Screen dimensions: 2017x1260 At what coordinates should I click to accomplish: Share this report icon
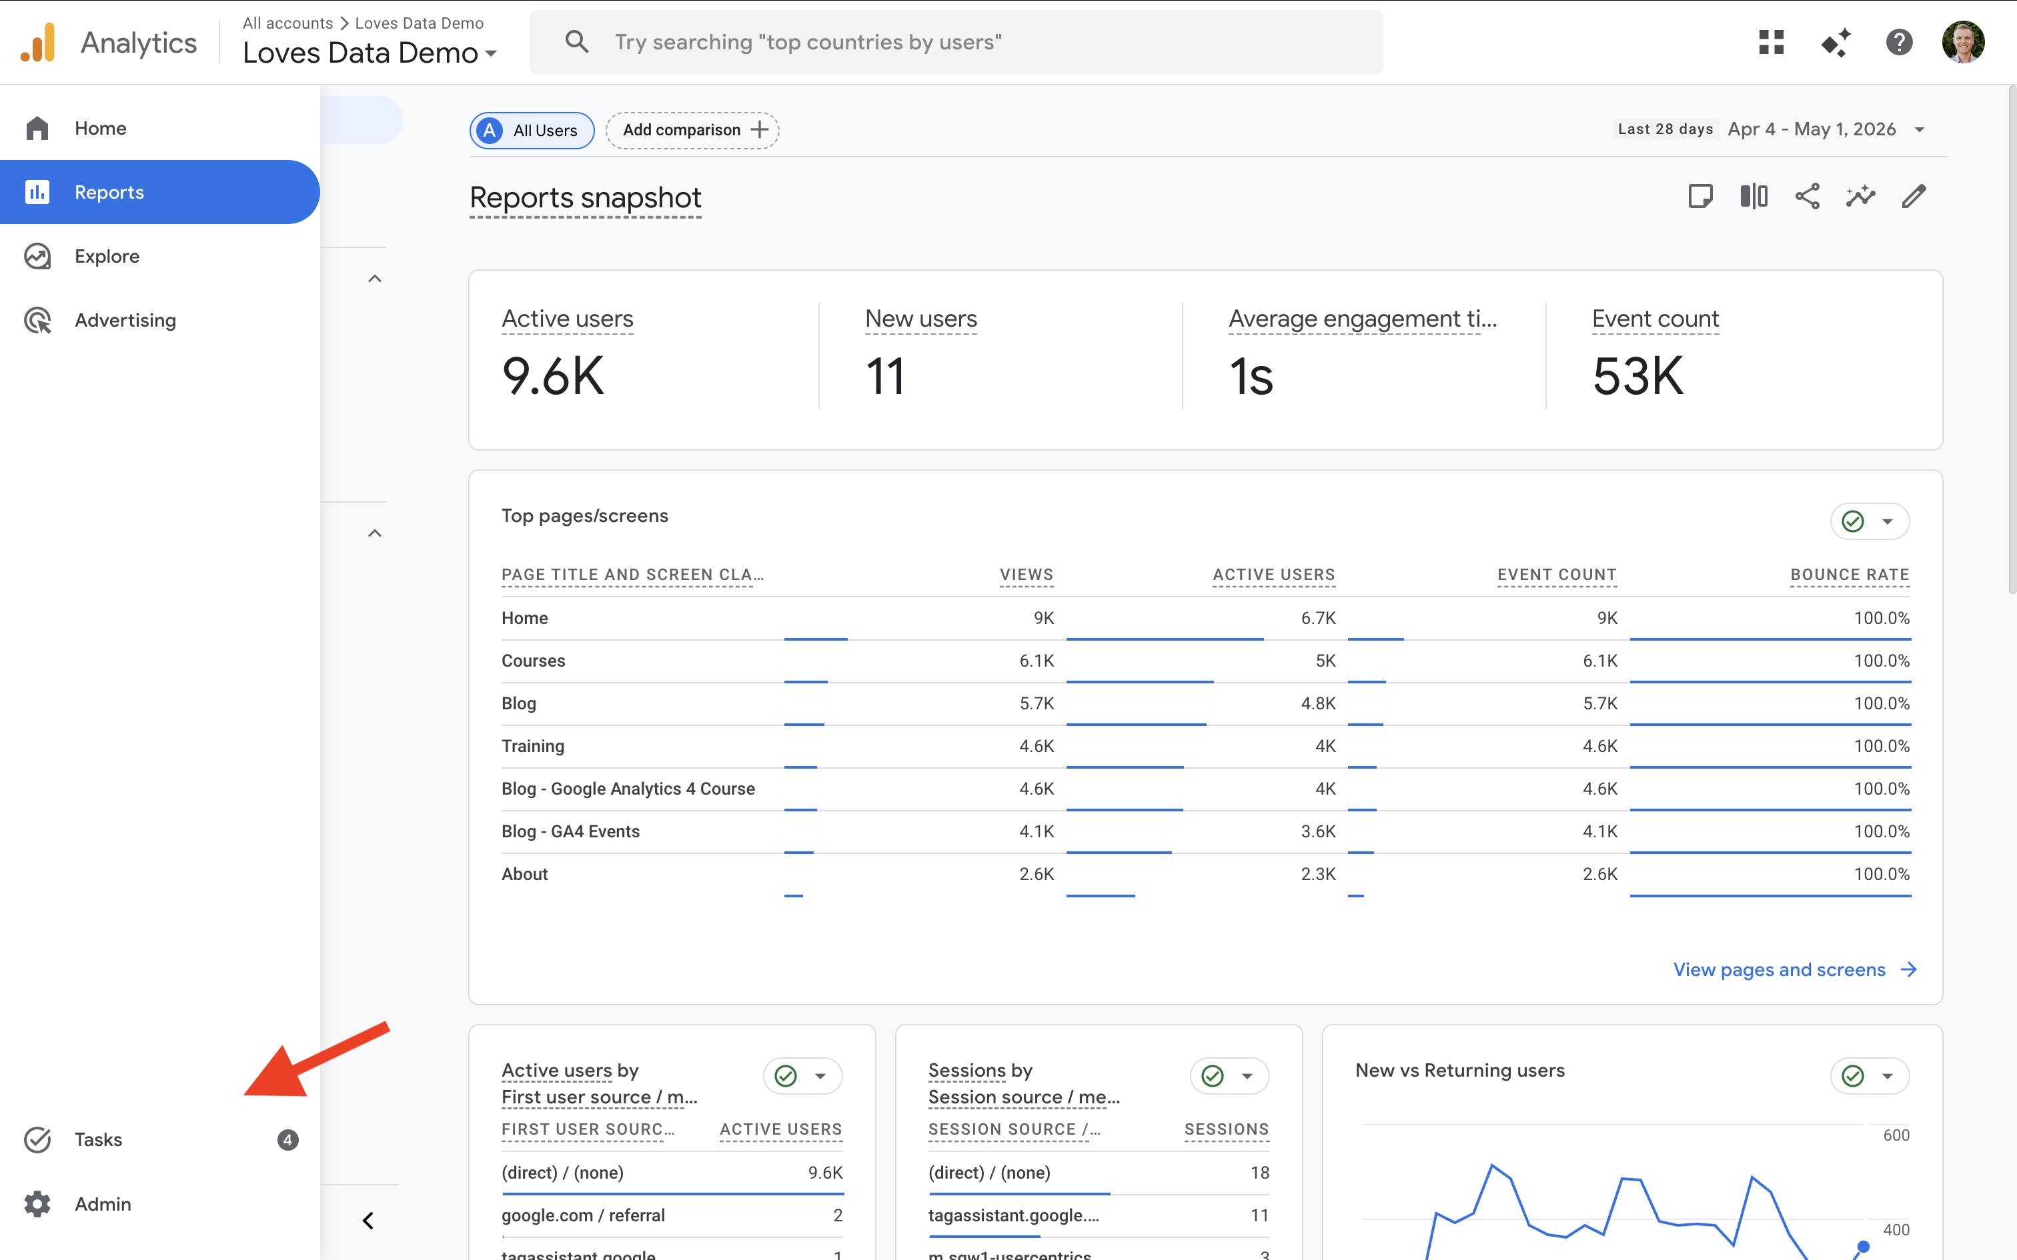pyautogui.click(x=1807, y=197)
